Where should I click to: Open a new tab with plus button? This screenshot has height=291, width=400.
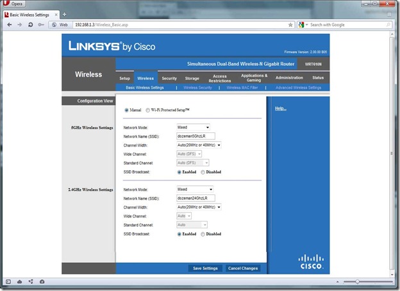coord(64,15)
